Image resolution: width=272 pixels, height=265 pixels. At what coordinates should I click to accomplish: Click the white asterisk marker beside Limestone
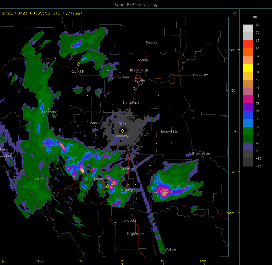click(x=48, y=109)
